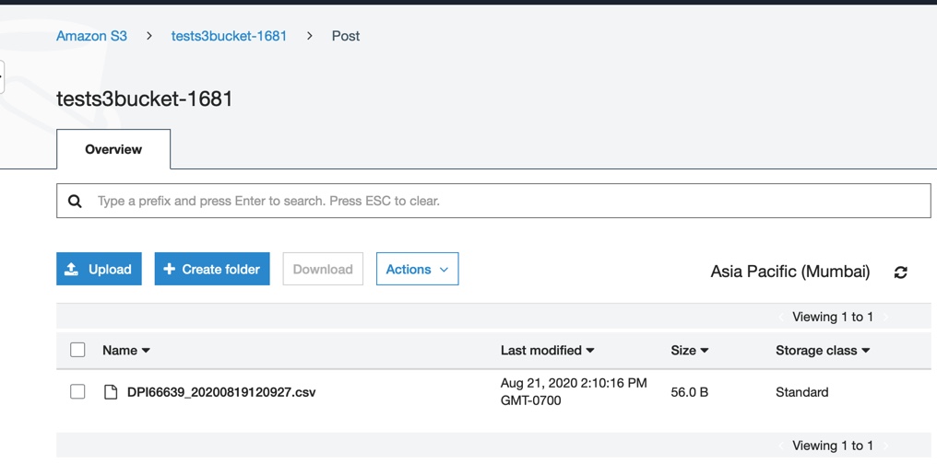The width and height of the screenshot is (937, 475).
Task: Sort by the Size column header
Action: point(690,351)
